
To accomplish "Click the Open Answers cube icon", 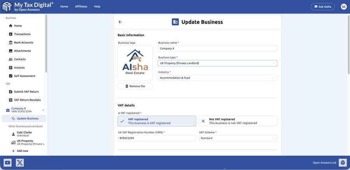I will [x=342, y=163].
